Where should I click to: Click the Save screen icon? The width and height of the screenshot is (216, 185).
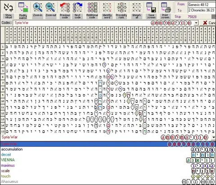pos(151,7)
